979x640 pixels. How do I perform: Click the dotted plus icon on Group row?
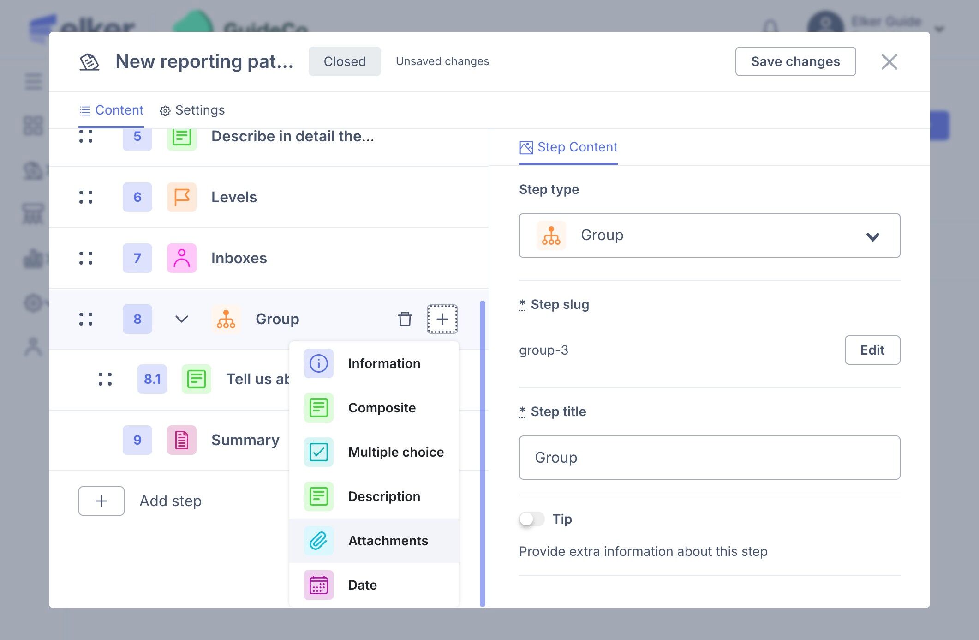click(x=442, y=319)
